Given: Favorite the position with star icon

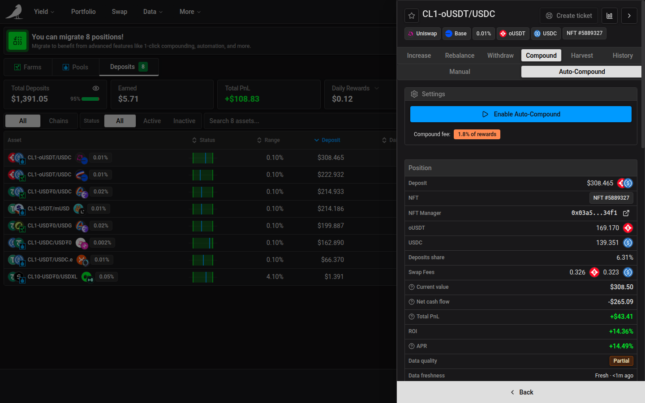Looking at the screenshot, I should pos(412,16).
